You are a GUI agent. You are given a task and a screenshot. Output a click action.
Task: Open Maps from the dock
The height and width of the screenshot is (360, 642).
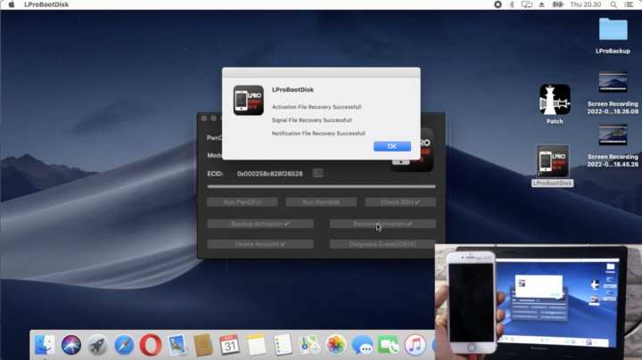pos(309,345)
